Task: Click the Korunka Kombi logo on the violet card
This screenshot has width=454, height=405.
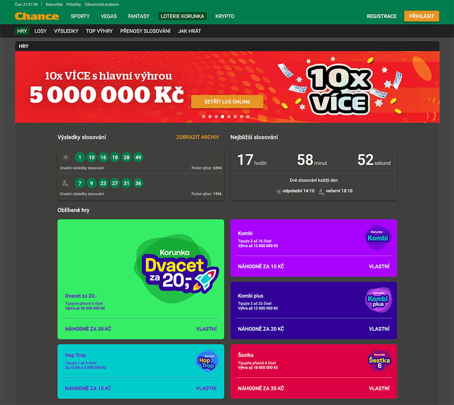Action: point(378,237)
